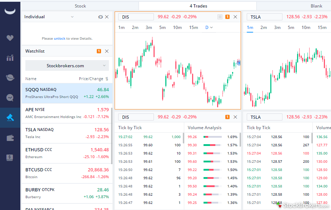Open the favorites heart icon in sidebar
Image resolution: width=331 pixels, height=210 pixels.
pyautogui.click(x=10, y=38)
